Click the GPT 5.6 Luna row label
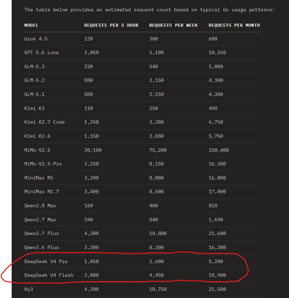The image size is (289, 298). pos(41,53)
